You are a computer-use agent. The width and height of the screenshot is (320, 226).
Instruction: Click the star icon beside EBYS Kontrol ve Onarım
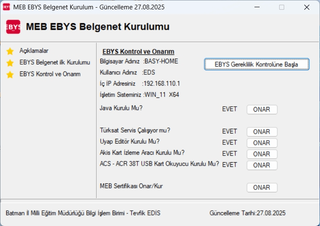10,74
